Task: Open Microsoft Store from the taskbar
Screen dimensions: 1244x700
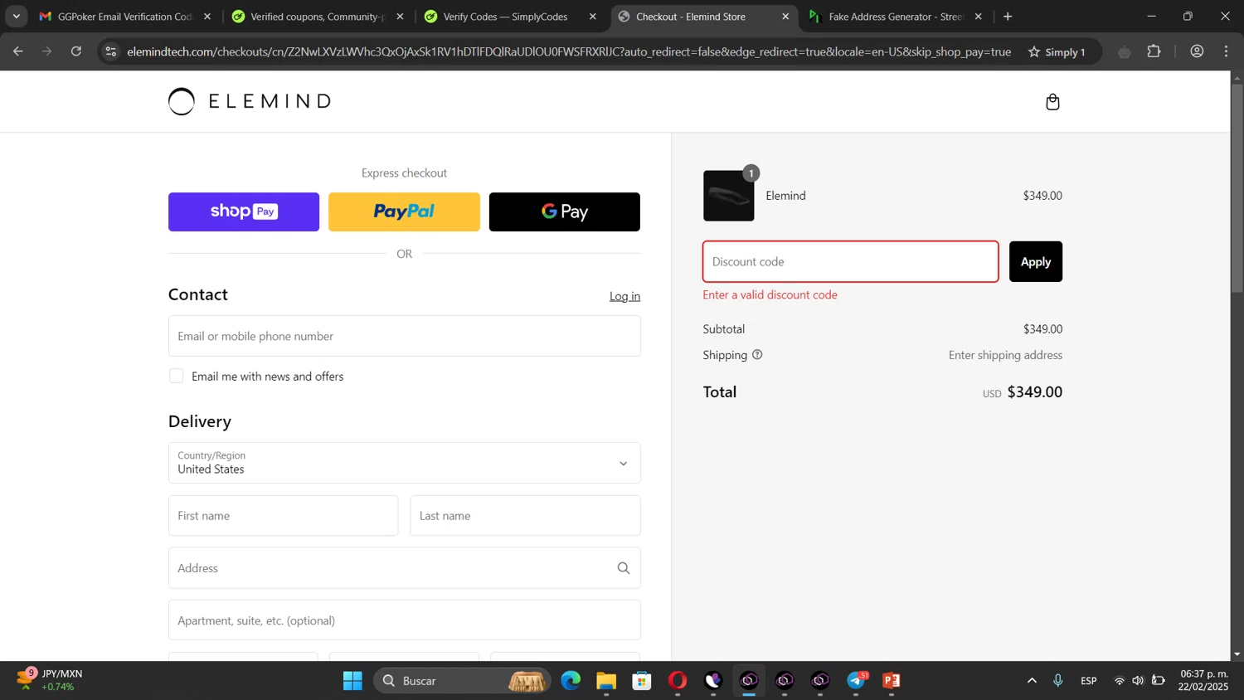Action: click(x=642, y=681)
